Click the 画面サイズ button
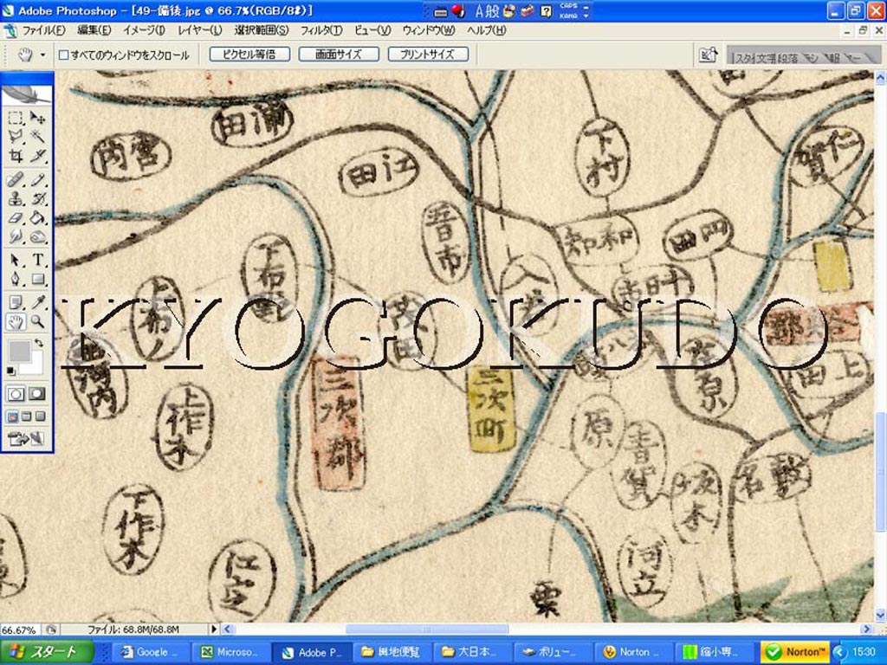This screenshot has width=887, height=665. tap(339, 55)
